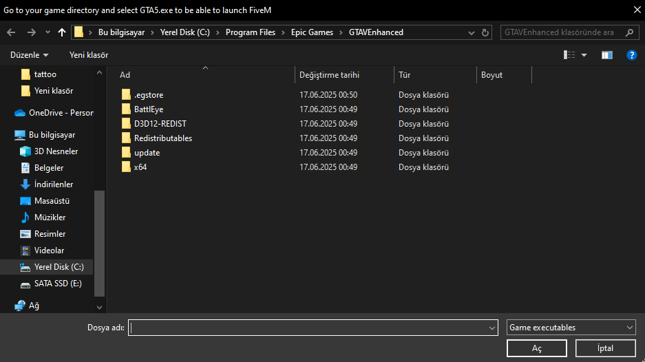The image size is (645, 362).
Task: Click the search magnifier icon
Action: (629, 32)
